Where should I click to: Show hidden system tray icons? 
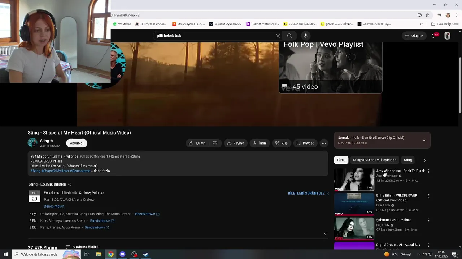pos(419,254)
